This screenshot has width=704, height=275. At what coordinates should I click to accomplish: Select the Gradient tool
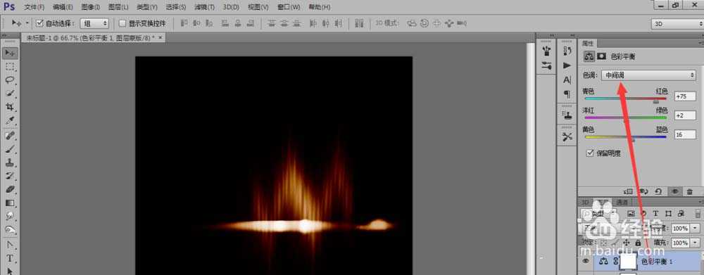tap(10, 203)
